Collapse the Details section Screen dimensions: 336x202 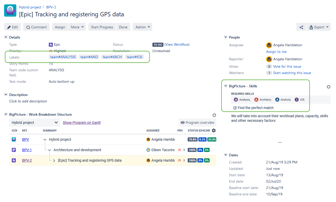[x=6, y=37]
